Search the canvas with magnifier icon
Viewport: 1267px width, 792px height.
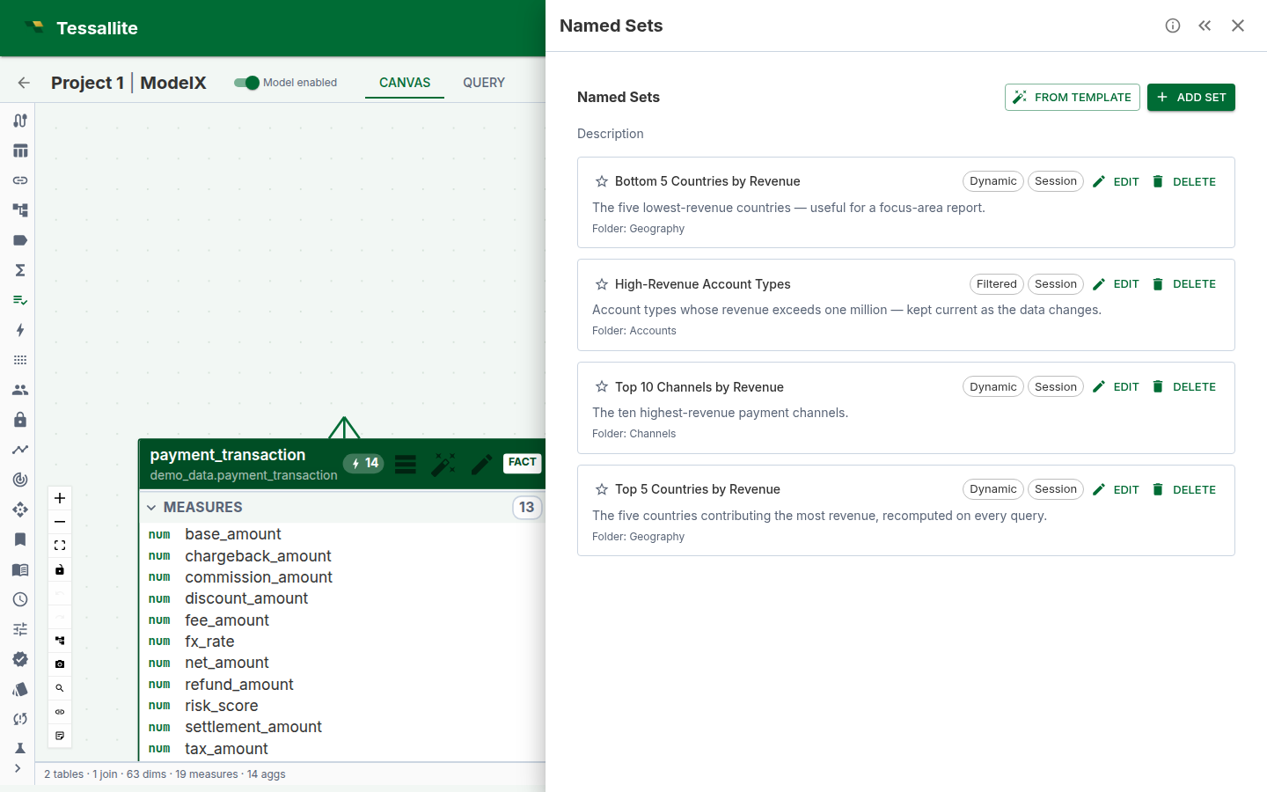point(60,688)
